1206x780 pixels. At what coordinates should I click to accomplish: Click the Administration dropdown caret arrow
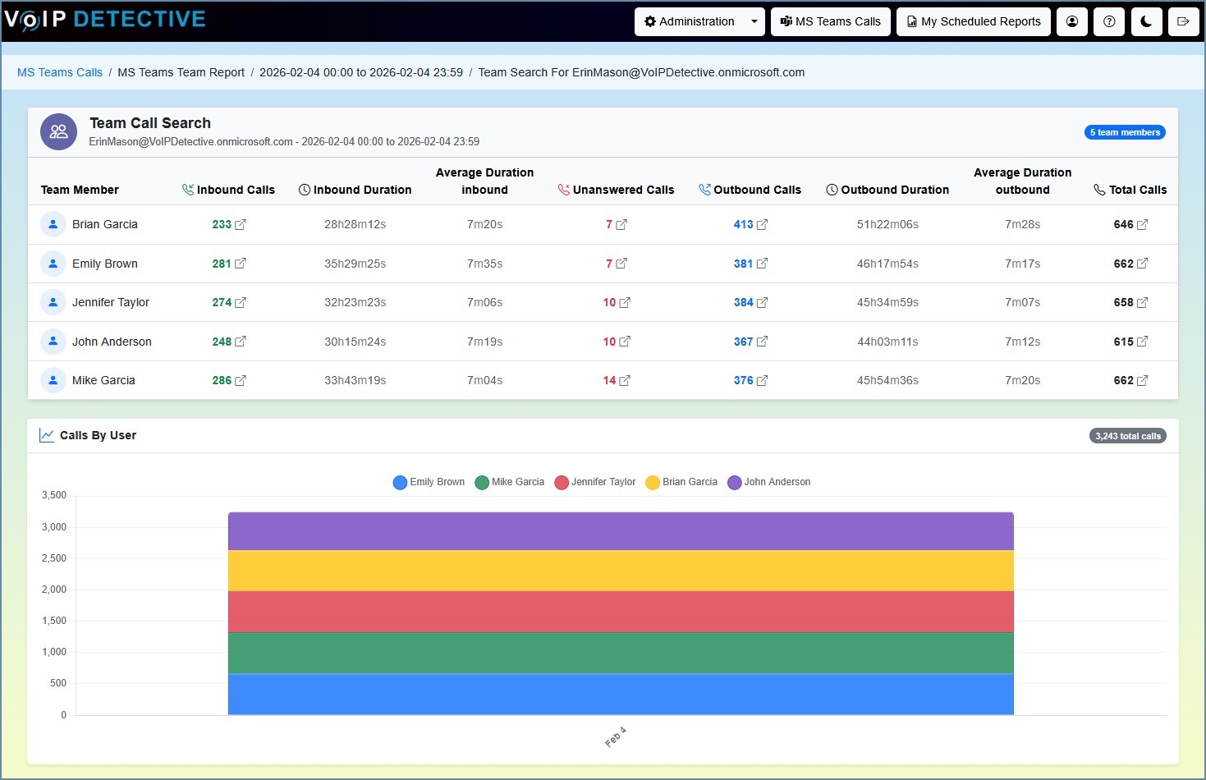point(754,22)
